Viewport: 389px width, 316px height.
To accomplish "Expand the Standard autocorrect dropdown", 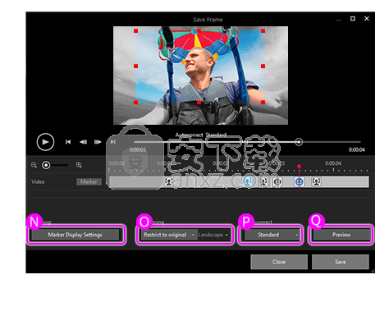I will click(271, 235).
